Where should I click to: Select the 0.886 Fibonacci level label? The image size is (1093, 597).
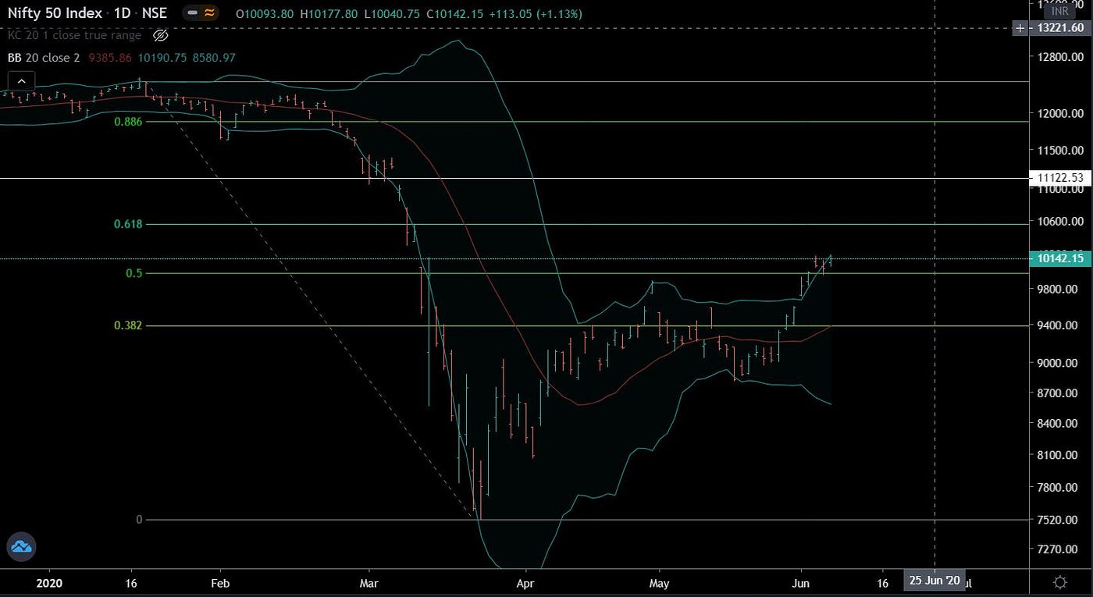(128, 122)
